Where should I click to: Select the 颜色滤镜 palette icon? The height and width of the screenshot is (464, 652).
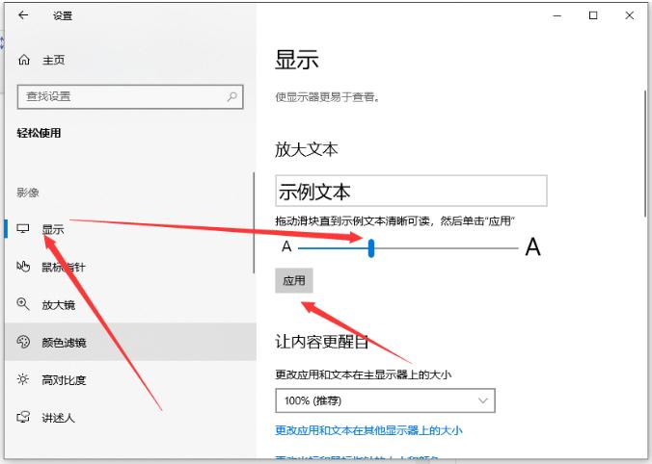(x=23, y=342)
